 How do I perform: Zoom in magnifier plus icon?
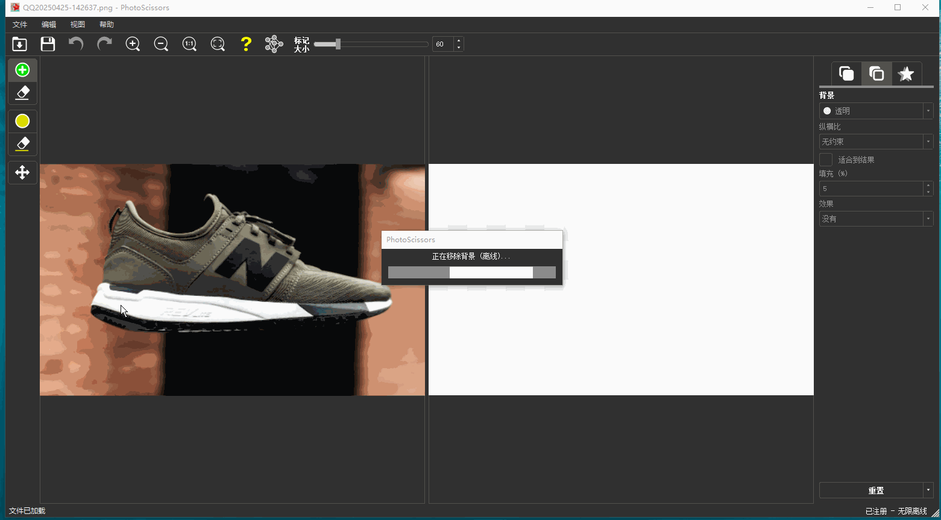(133, 44)
